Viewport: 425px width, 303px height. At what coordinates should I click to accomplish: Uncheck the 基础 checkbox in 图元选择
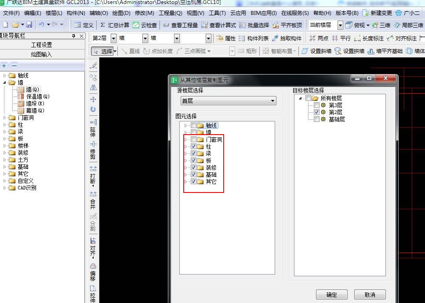[x=193, y=175]
